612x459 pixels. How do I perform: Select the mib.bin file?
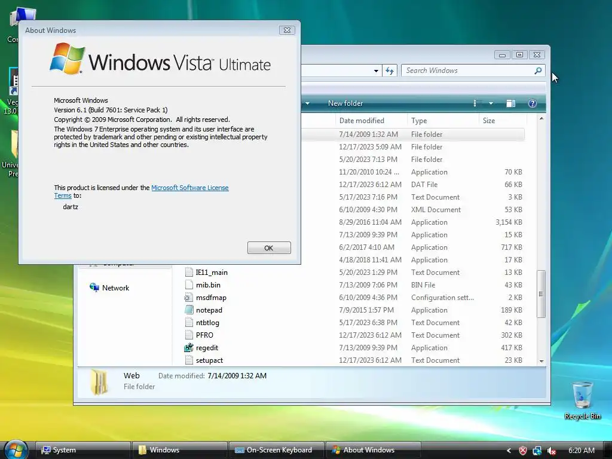point(208,285)
